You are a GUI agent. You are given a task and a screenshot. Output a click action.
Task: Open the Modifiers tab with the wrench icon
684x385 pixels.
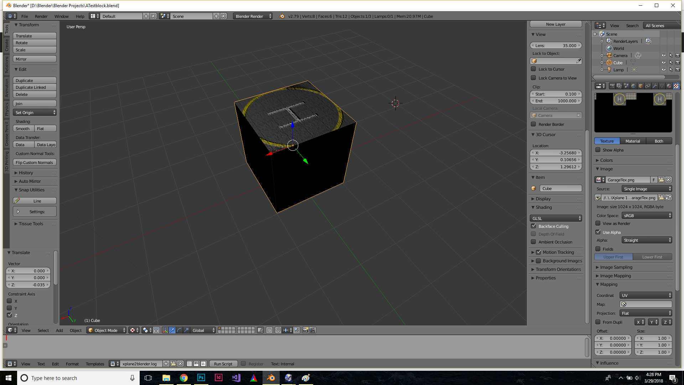[655, 86]
